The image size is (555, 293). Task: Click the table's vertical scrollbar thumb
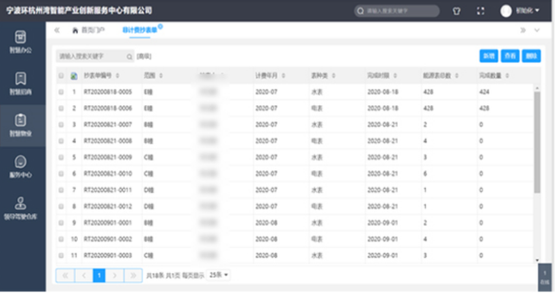[x=537, y=142]
